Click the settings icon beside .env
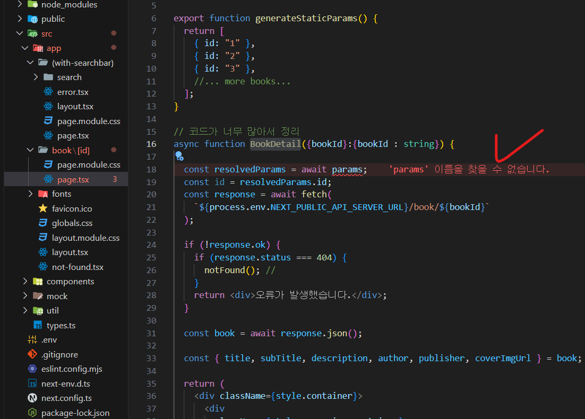The image size is (585, 419). [32, 339]
